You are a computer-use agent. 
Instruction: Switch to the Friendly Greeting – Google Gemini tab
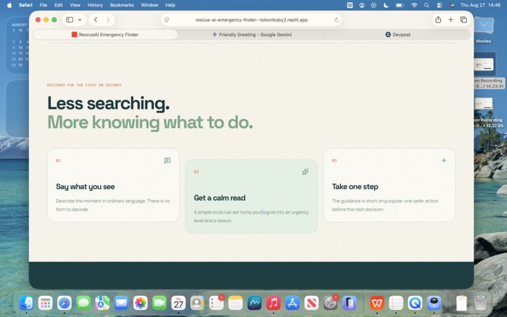click(251, 35)
